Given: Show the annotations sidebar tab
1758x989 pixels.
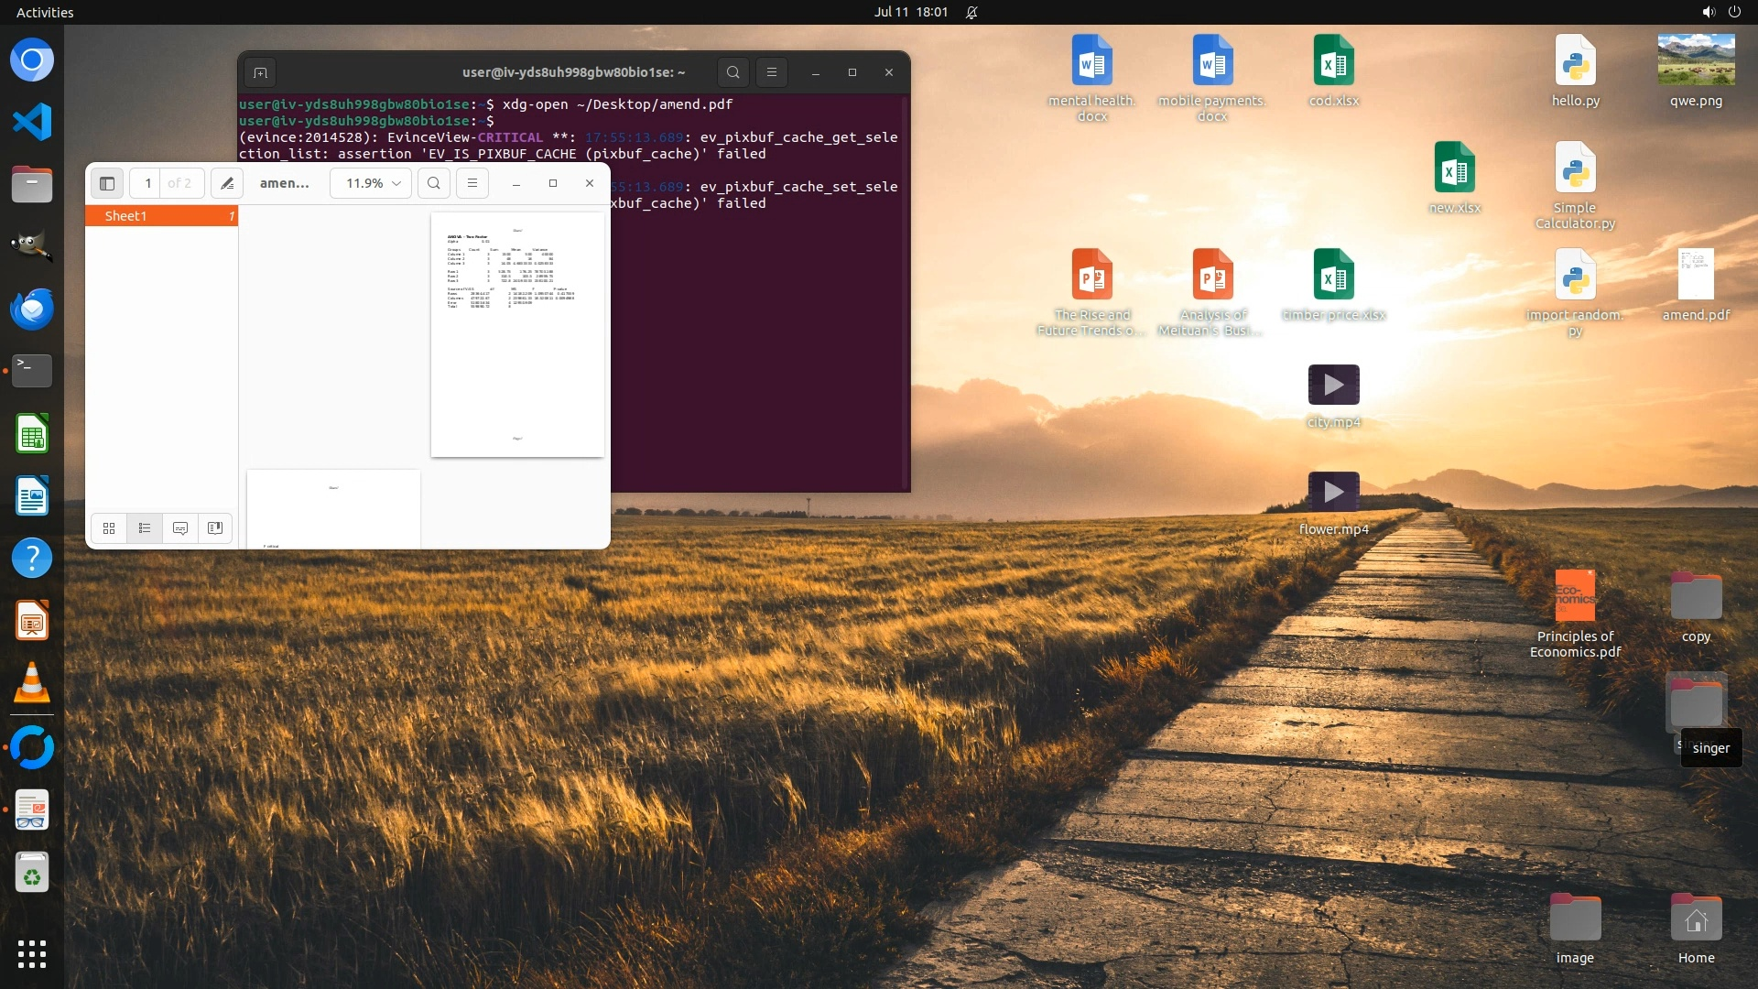Looking at the screenshot, I should pyautogui.click(x=180, y=528).
